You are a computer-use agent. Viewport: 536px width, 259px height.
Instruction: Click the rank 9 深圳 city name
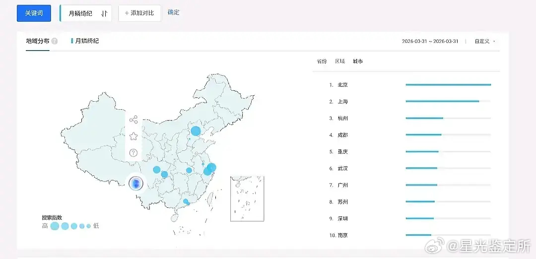[x=342, y=219]
